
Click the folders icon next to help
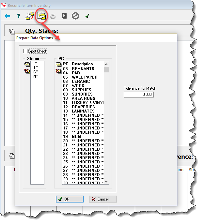click(30, 16)
